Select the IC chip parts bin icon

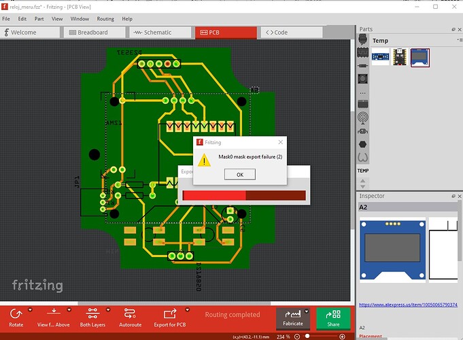362,52
